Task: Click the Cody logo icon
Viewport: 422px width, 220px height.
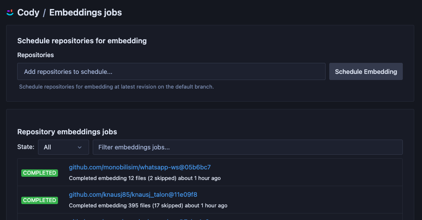Action: (x=10, y=12)
